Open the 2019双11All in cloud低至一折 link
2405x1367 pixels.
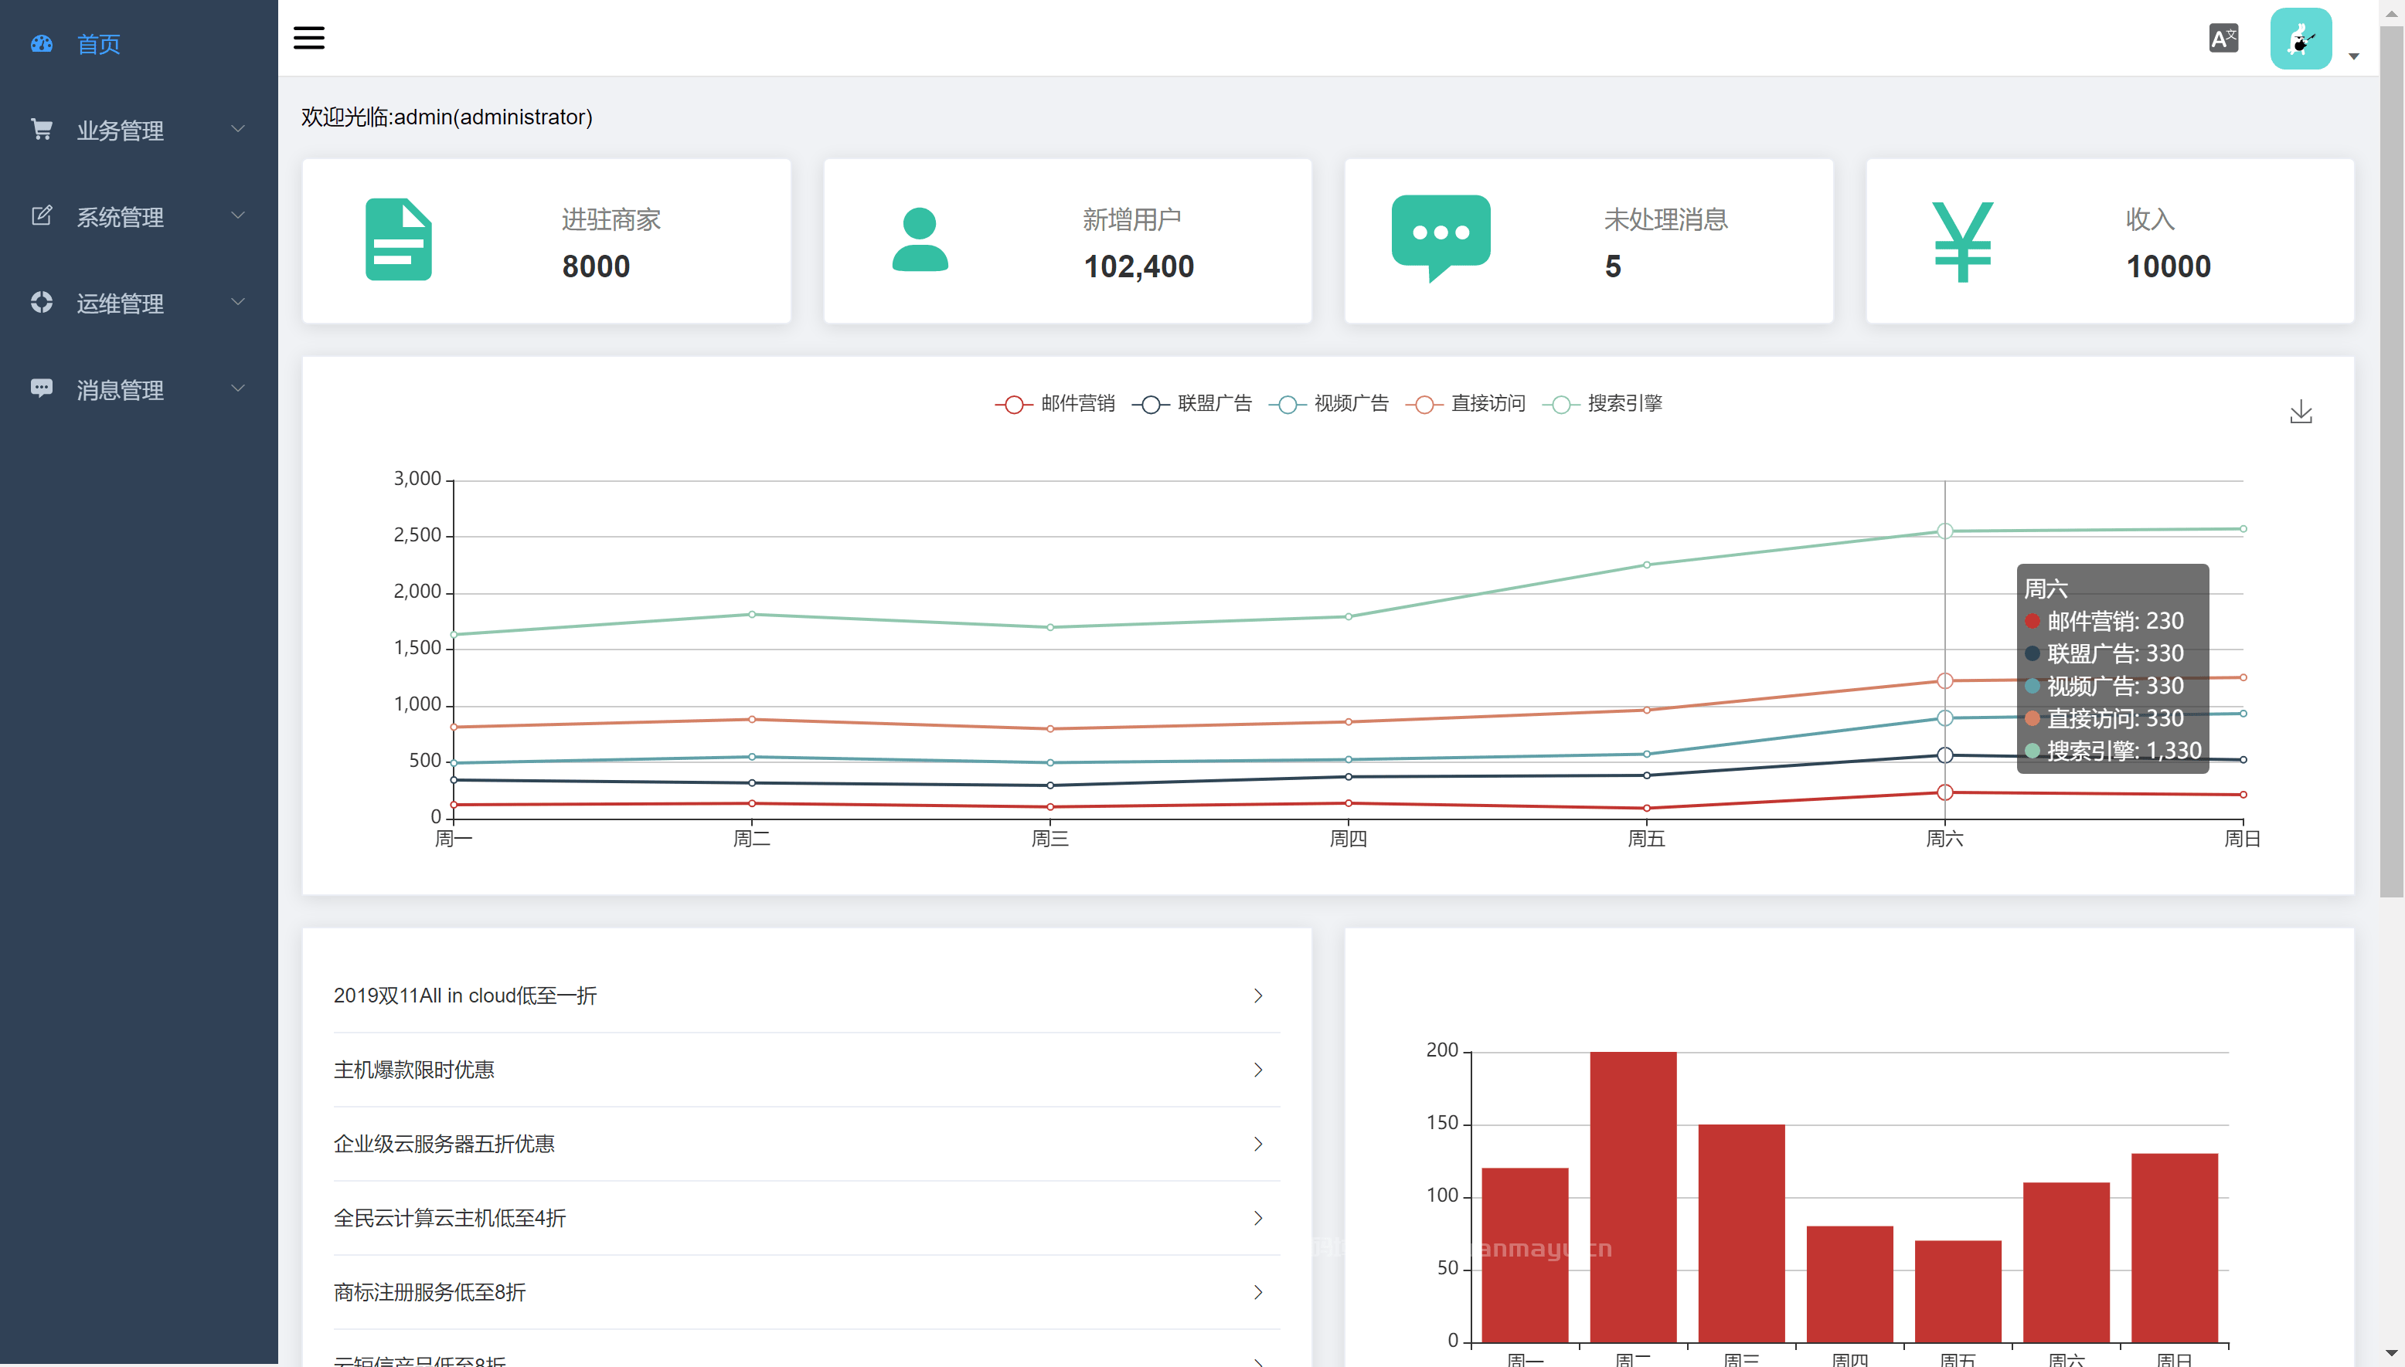[465, 996]
